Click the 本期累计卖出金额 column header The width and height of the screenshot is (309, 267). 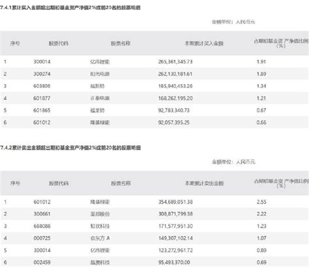(204, 183)
